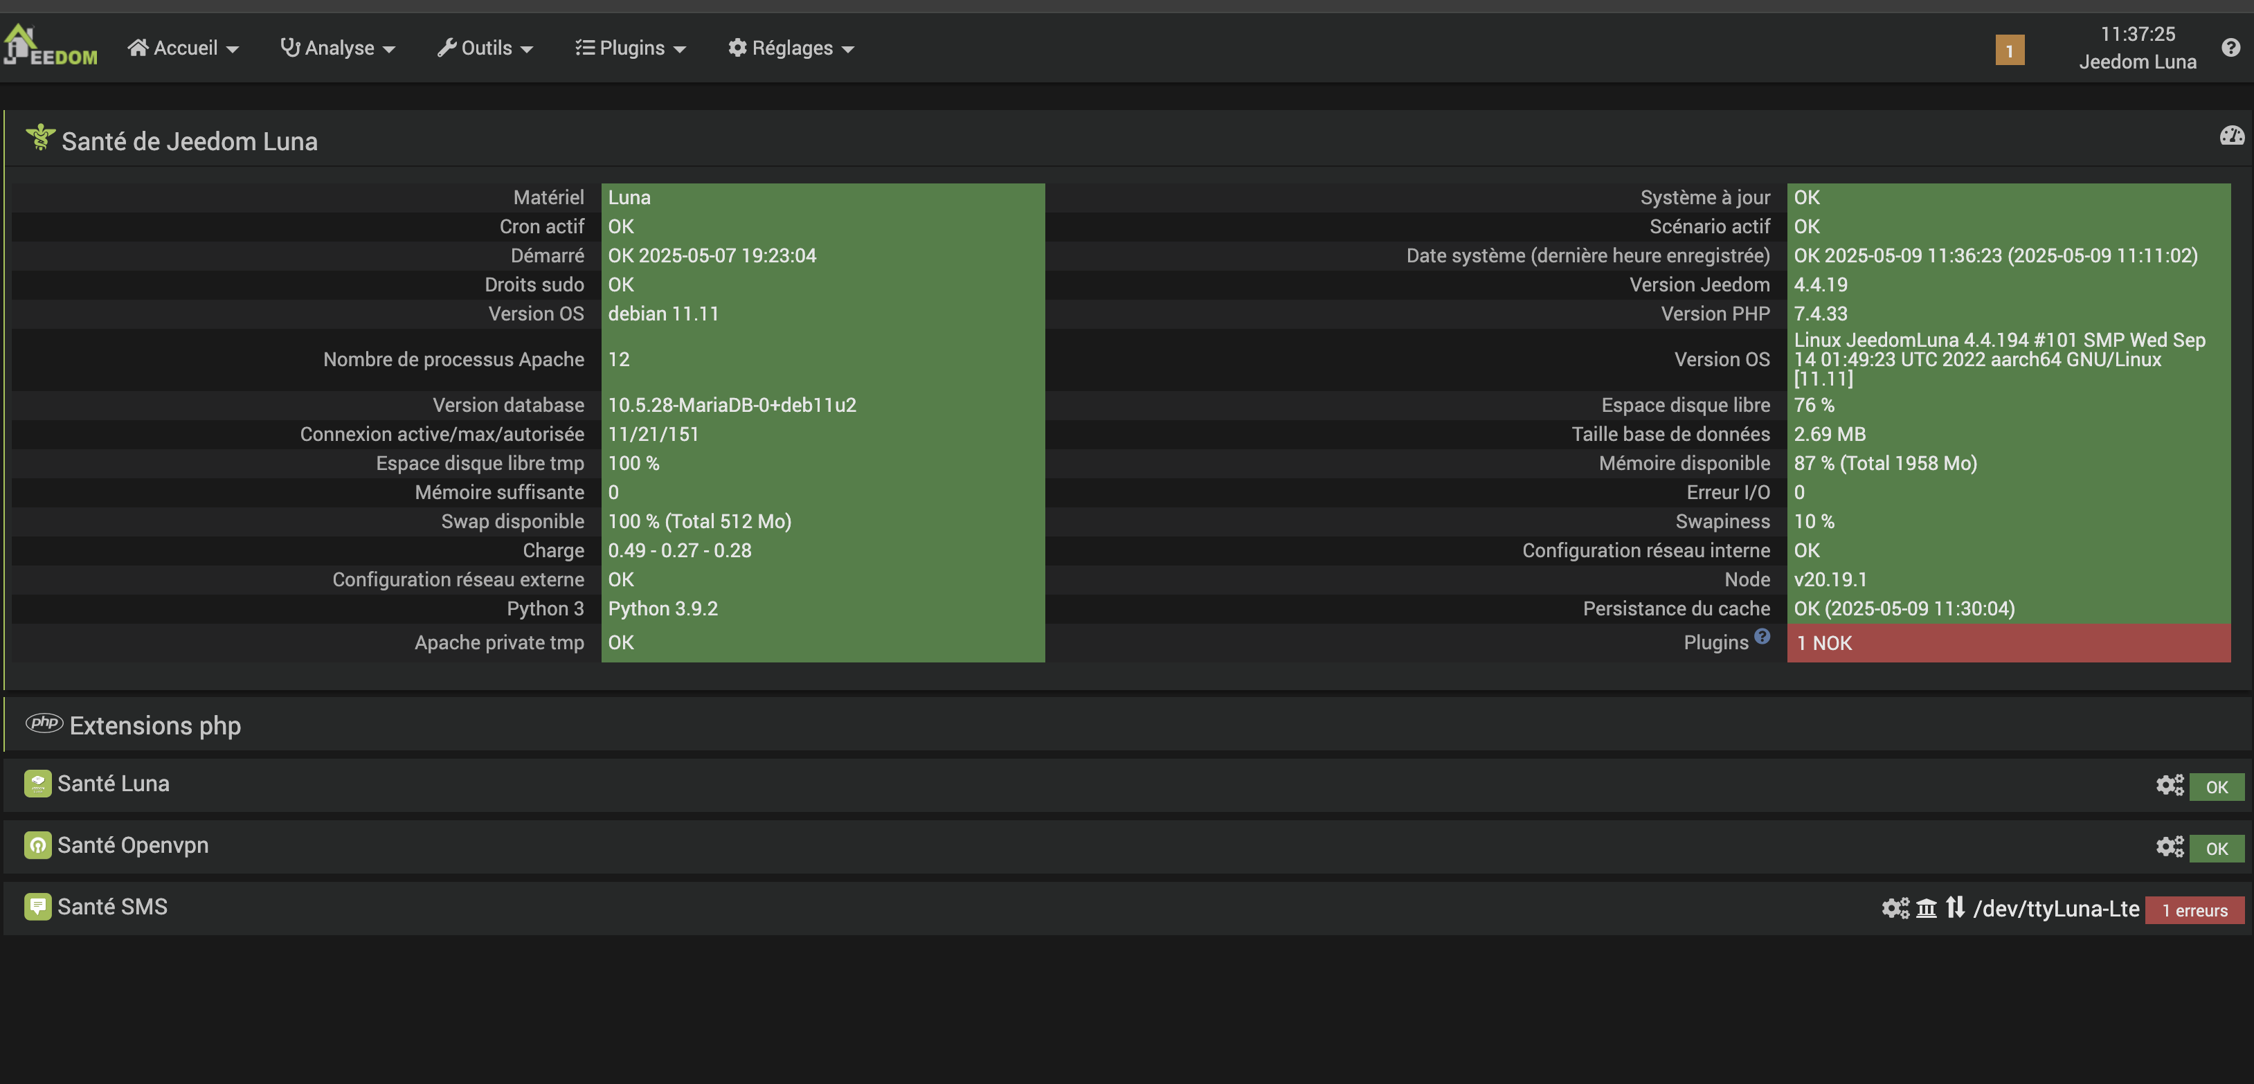Image resolution: width=2254 pixels, height=1084 pixels.
Task: Click the red 1 NOK plugins cell
Action: (x=2008, y=643)
